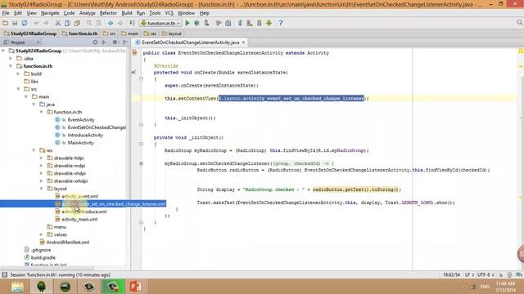Viewport: 524px width, 294px height.
Task: Click the src breadcrumb
Action: click(x=110, y=33)
